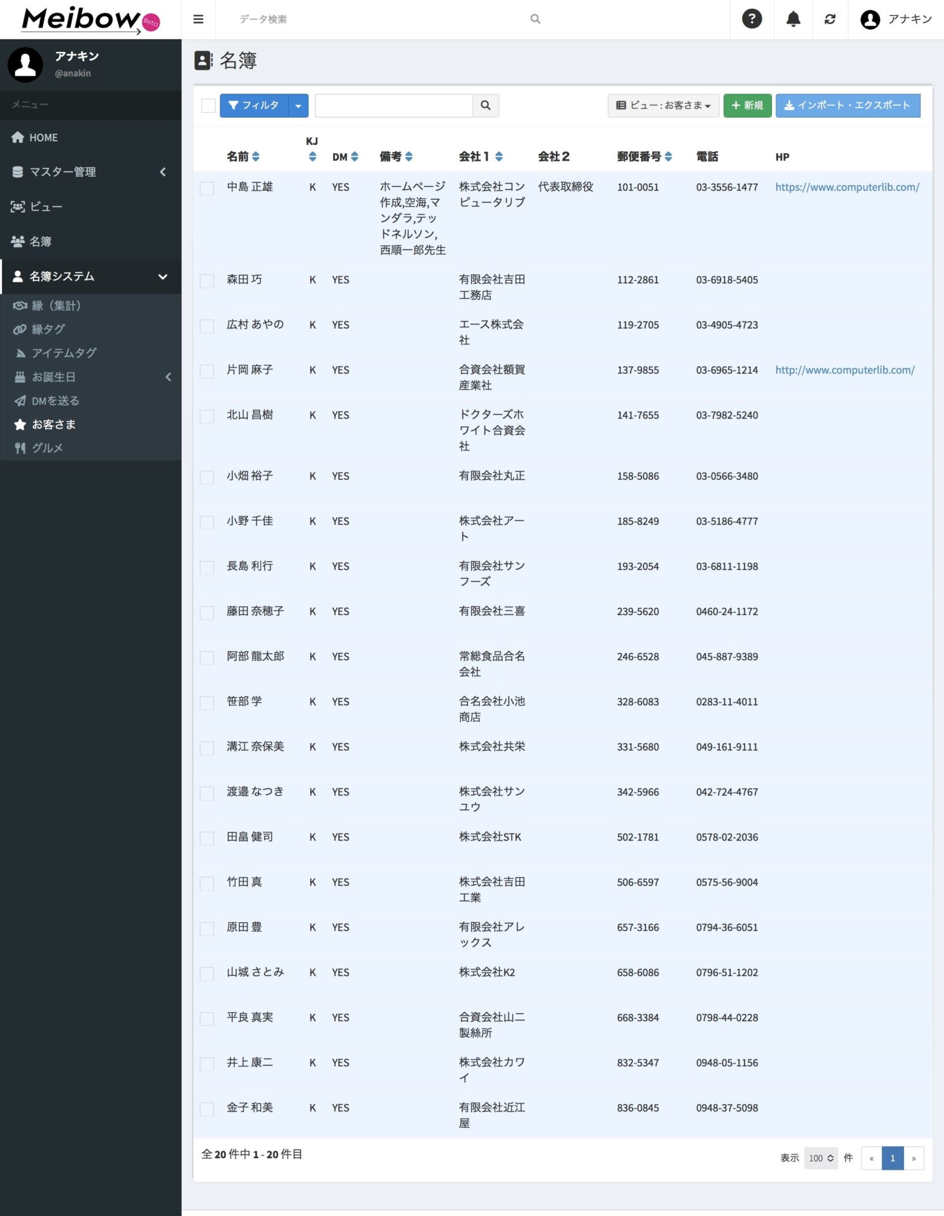This screenshot has height=1216, width=944.
Task: Click the sidebar アナキン profile avatar
Action: tap(25, 65)
